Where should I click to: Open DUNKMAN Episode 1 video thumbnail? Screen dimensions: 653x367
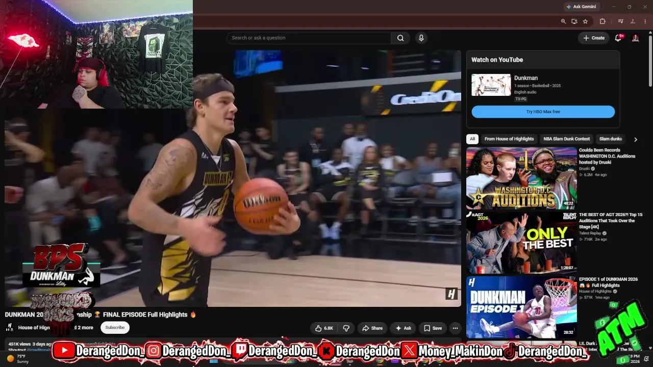point(521,307)
